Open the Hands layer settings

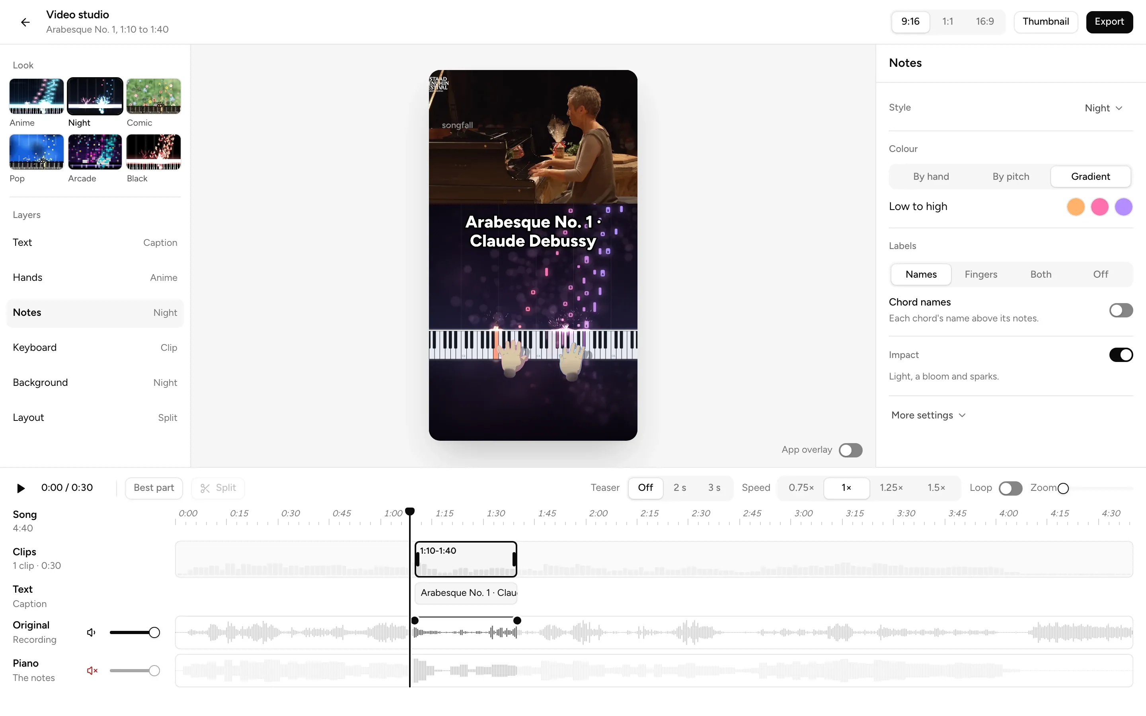coord(95,278)
